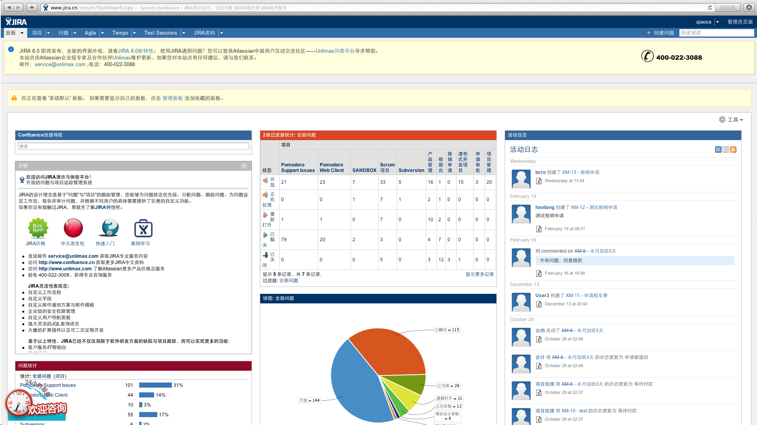This screenshot has width=757, height=425.
Task: Click the browser add bookmark plus button
Action: [32, 7]
